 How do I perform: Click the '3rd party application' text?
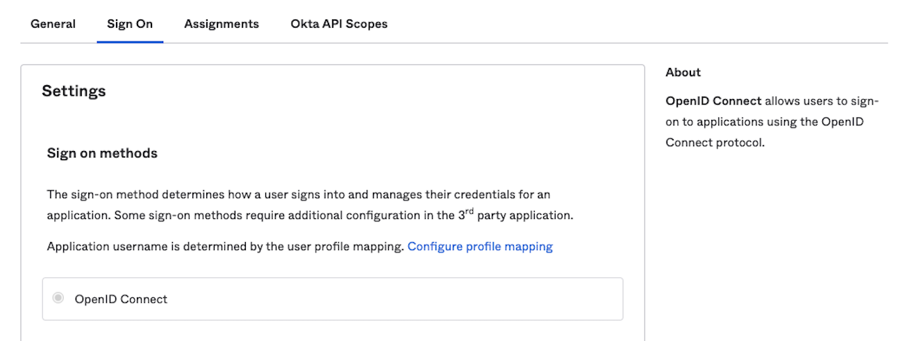click(x=515, y=215)
